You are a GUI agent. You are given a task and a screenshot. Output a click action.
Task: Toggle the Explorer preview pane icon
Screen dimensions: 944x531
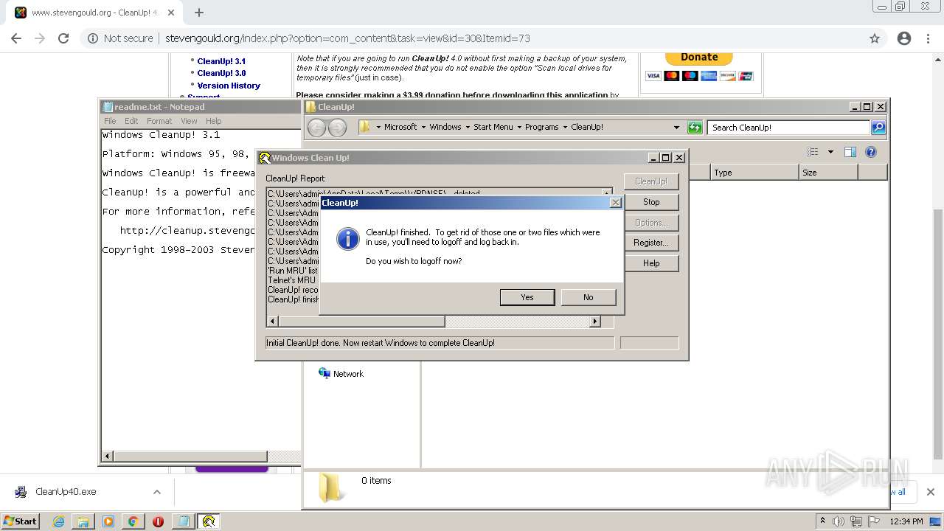850,152
